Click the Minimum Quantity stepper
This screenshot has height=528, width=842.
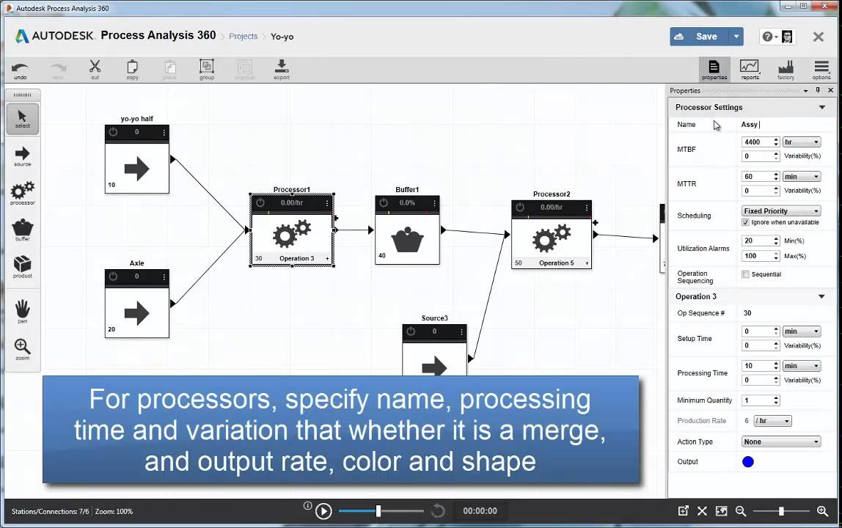point(776,400)
